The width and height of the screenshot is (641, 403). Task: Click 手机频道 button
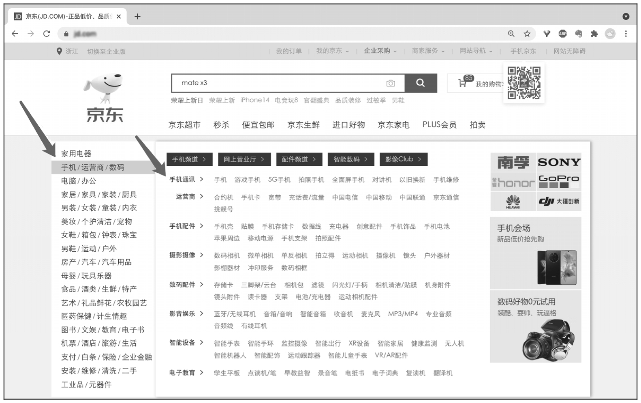189,159
